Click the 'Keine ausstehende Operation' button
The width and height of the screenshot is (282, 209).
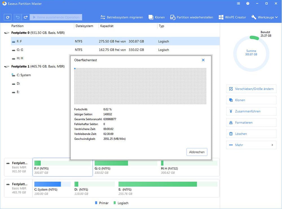pos(56,17)
